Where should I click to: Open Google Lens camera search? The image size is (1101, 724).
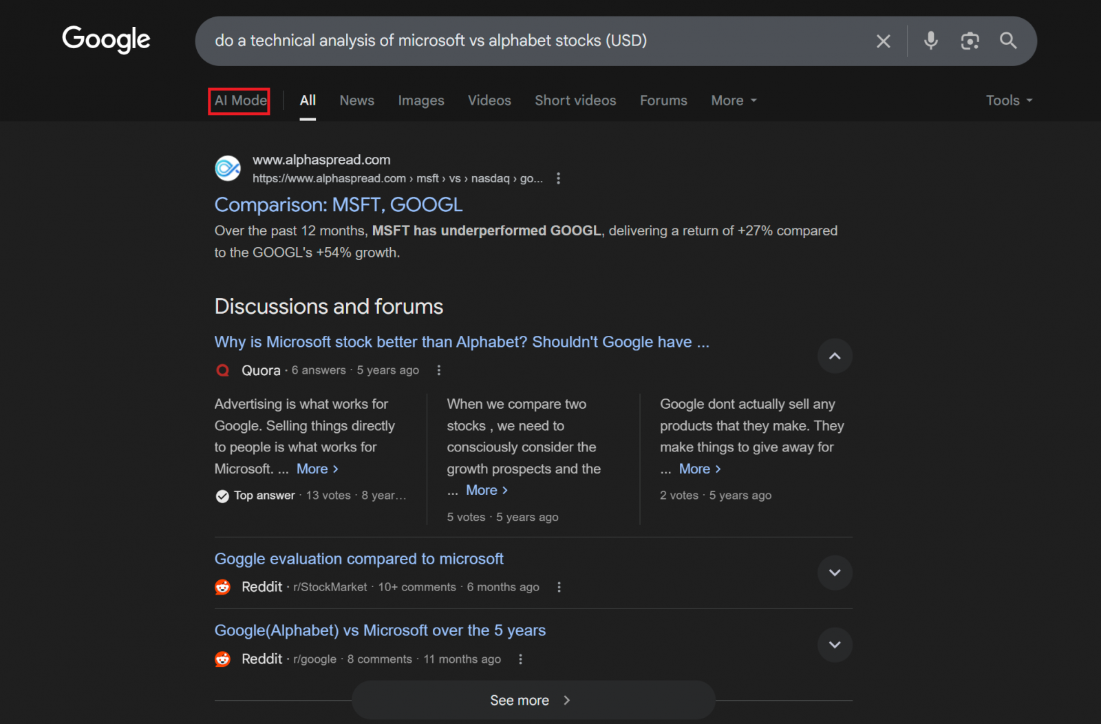click(x=970, y=41)
